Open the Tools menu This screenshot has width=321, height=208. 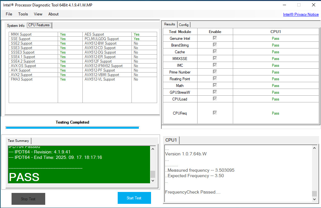pos(23,14)
